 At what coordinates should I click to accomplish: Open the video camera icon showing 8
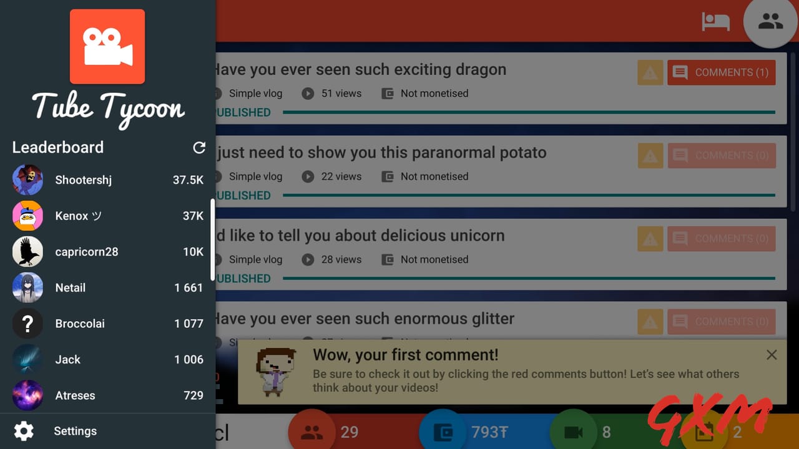tap(573, 432)
